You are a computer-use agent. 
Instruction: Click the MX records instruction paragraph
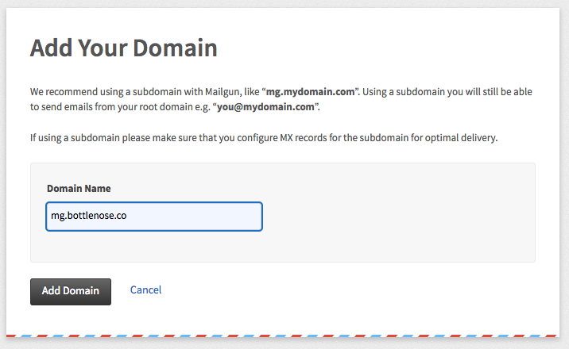pos(264,138)
